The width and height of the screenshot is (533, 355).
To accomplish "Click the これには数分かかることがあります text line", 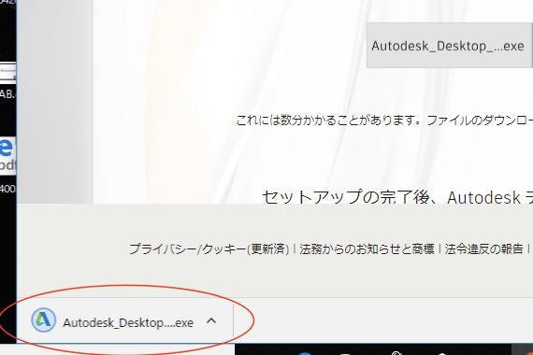I will click(x=384, y=121).
